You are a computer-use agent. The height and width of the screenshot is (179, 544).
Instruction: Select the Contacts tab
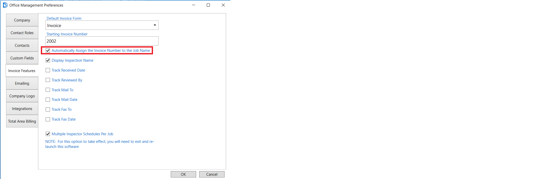22,46
